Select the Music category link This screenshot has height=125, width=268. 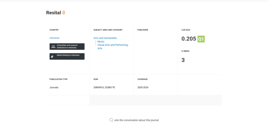(x=101, y=42)
